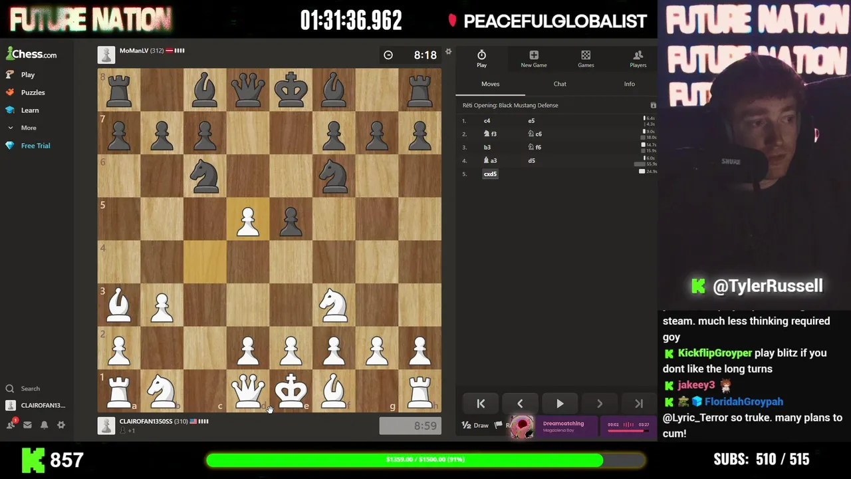Click black knight on c6
This screenshot has width=851, height=479.
tap(205, 176)
